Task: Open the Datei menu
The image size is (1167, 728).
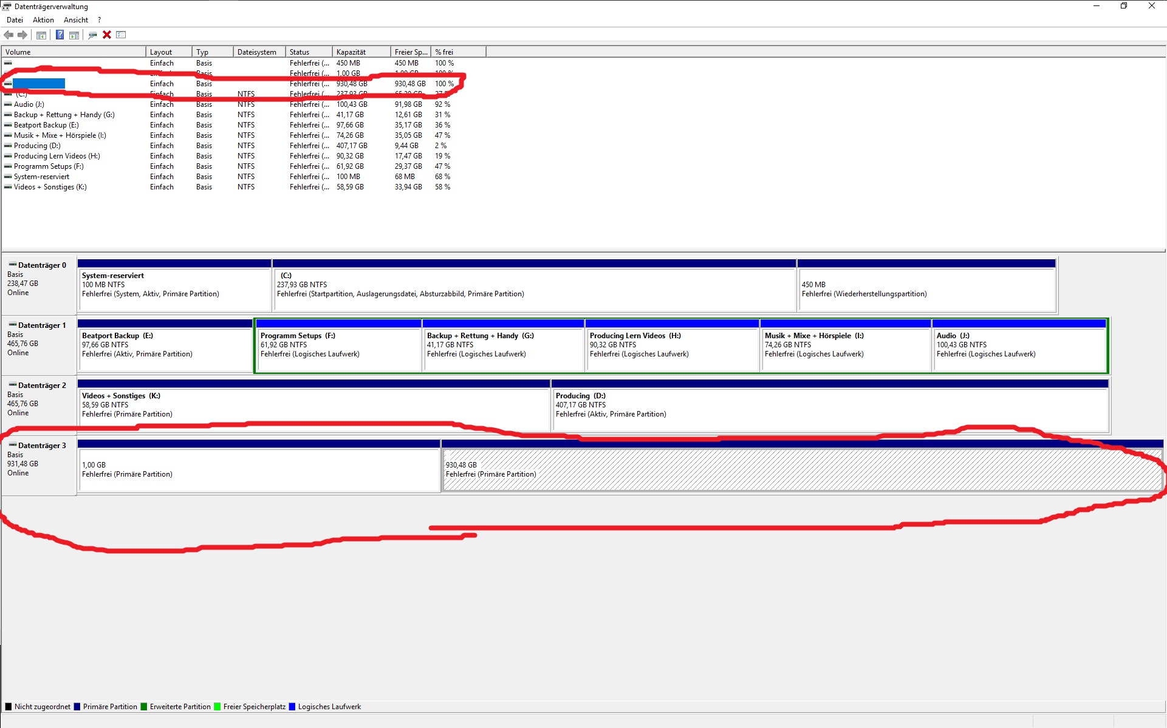Action: (15, 20)
